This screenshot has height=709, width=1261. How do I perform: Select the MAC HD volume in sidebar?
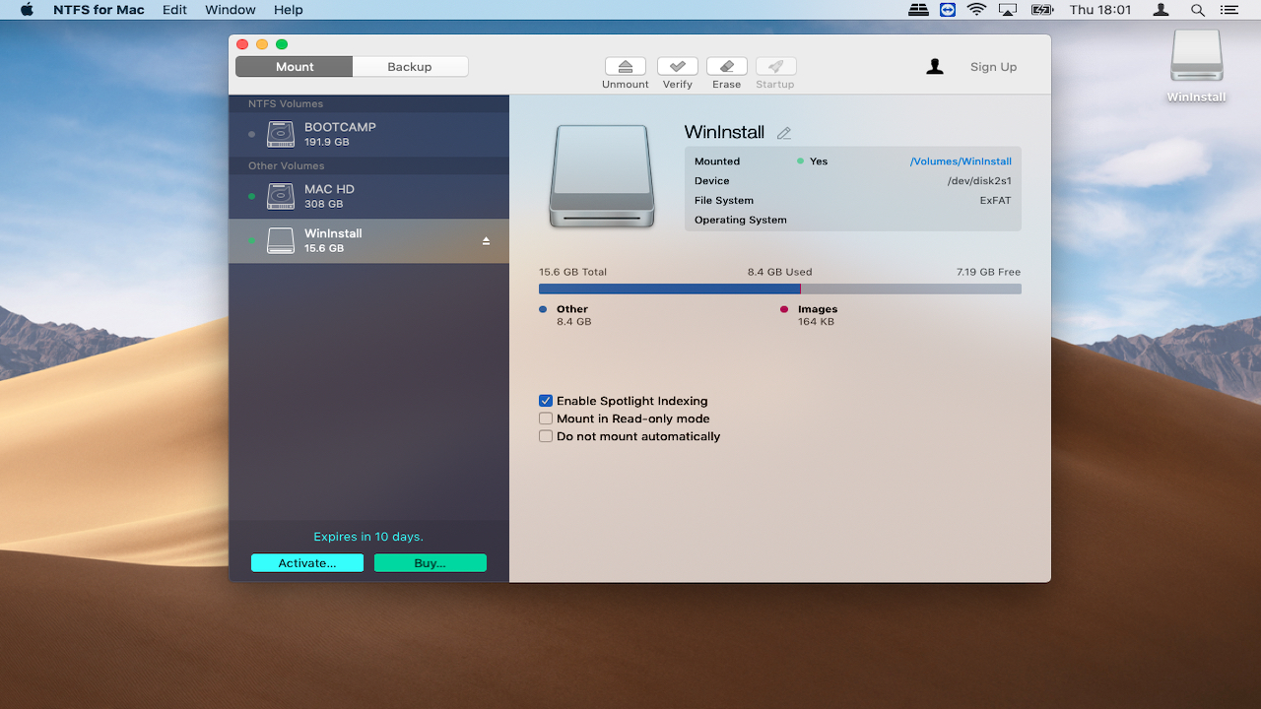368,196
